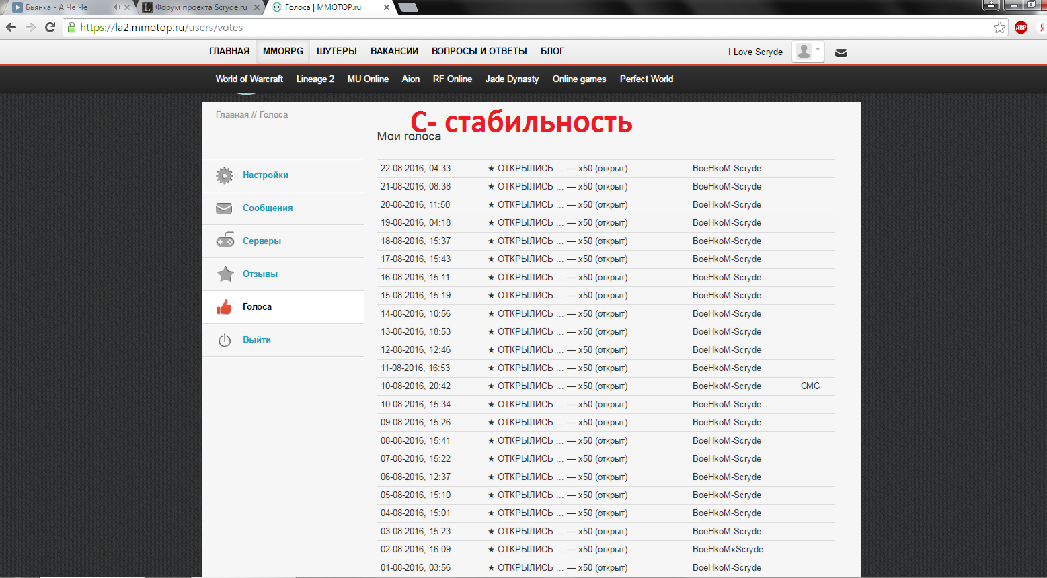Open the Perfect World category link

(646, 79)
